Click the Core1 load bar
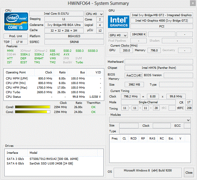 33,112
